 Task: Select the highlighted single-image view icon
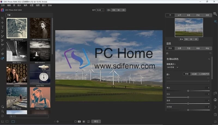[13, 121]
